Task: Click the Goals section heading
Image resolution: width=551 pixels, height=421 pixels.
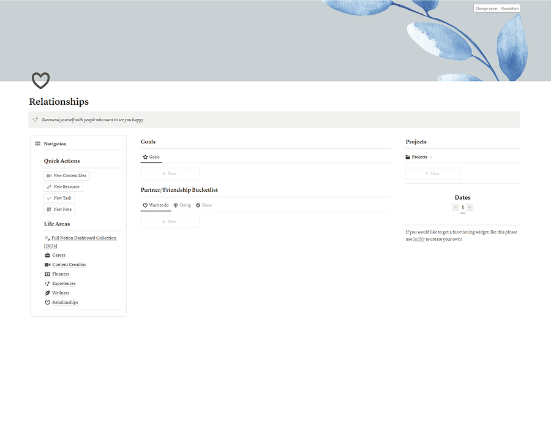Action: click(148, 142)
